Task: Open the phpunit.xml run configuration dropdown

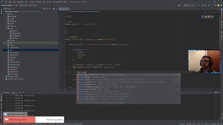Action: pyautogui.click(x=190, y=5)
